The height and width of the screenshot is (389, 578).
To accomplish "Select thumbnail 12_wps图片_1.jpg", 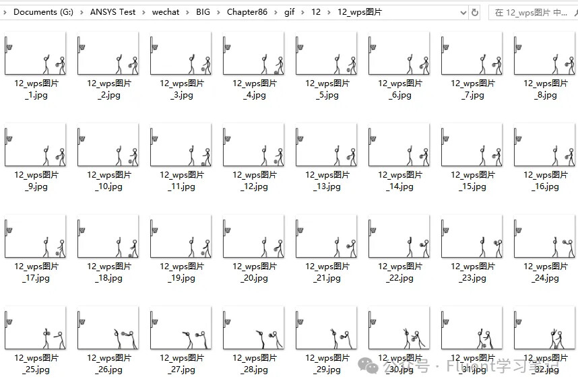I will tap(36, 55).
